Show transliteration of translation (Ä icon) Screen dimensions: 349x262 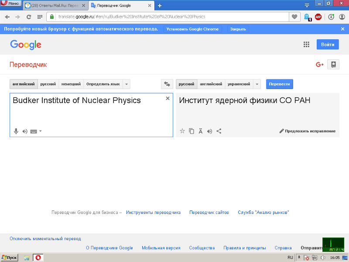click(x=201, y=131)
